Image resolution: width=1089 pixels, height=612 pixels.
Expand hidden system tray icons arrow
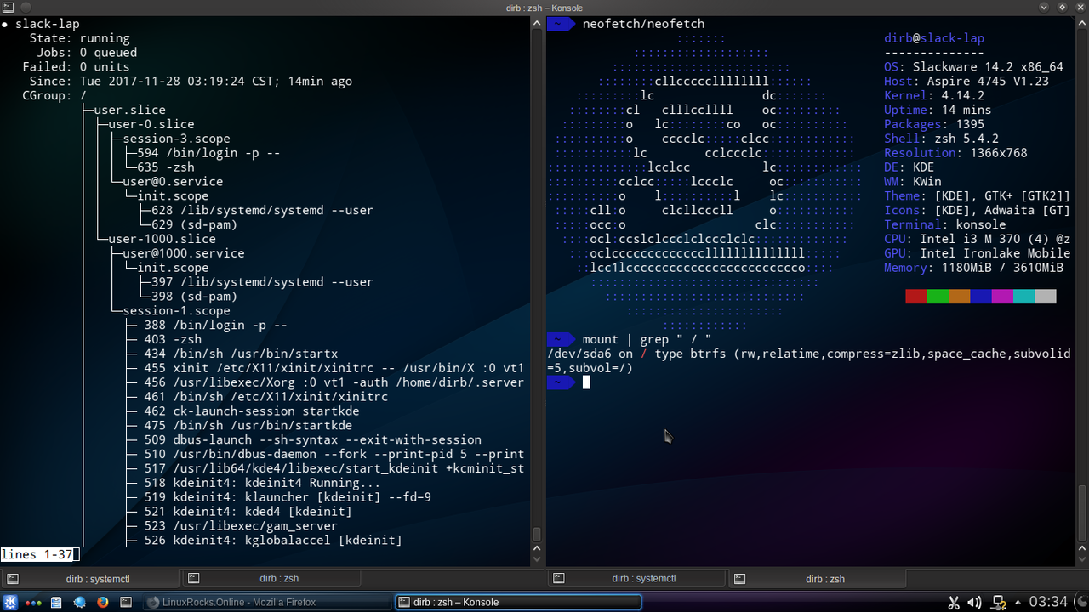1018,602
